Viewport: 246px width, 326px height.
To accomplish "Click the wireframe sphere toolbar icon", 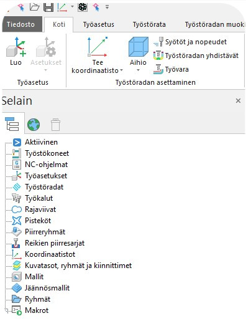I will [83, 7].
